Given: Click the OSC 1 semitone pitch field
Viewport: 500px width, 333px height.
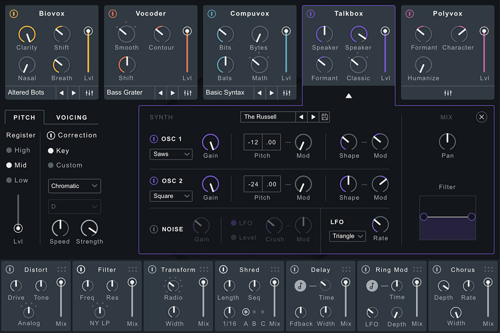Looking at the screenshot, I should (253, 142).
